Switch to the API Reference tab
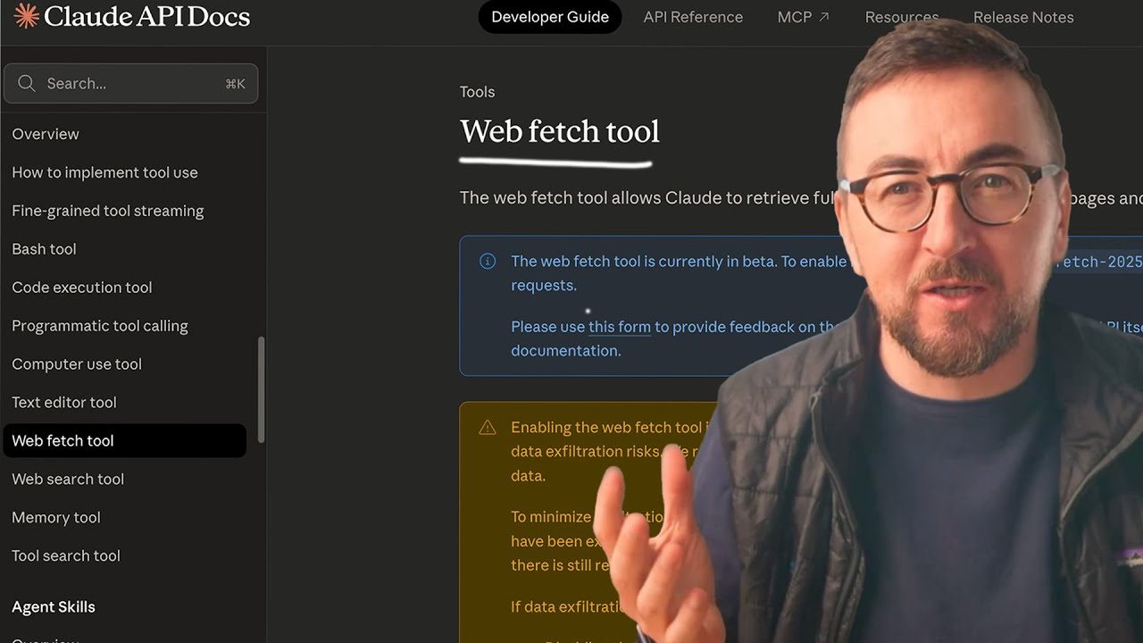Viewport: 1143px width, 643px height. (x=693, y=17)
